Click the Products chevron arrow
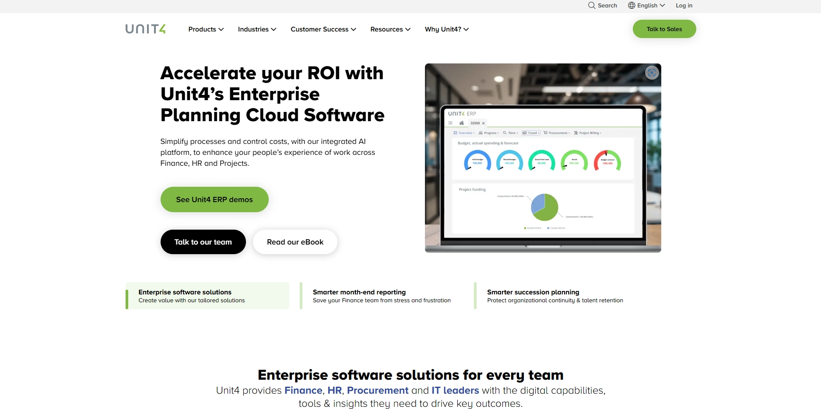 (221, 29)
